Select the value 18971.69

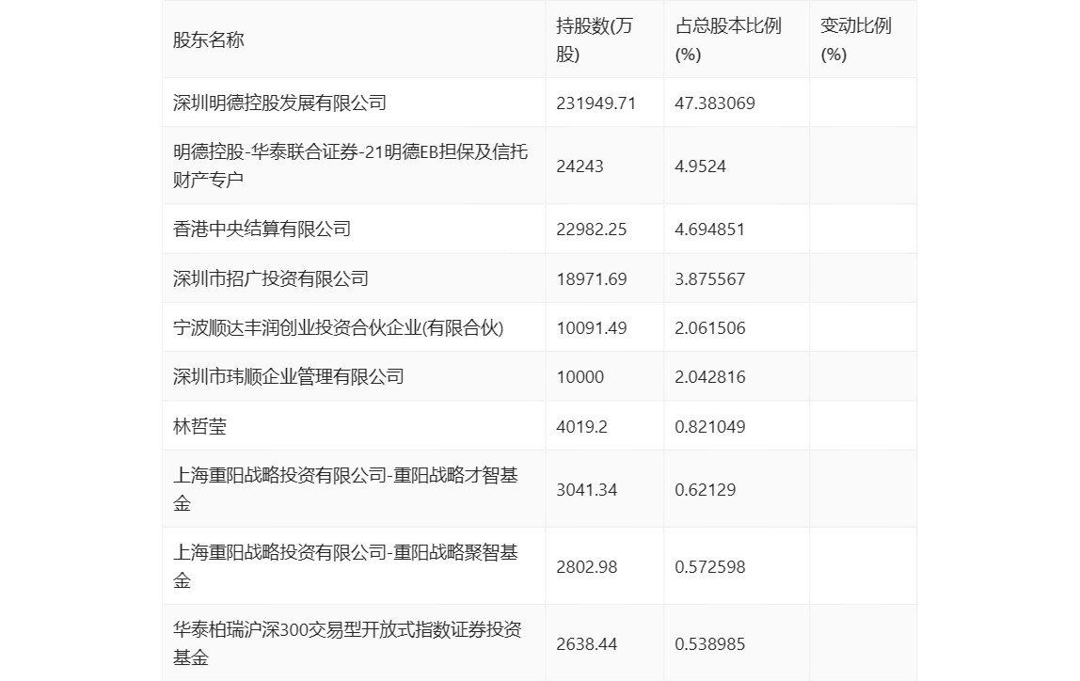(x=592, y=278)
